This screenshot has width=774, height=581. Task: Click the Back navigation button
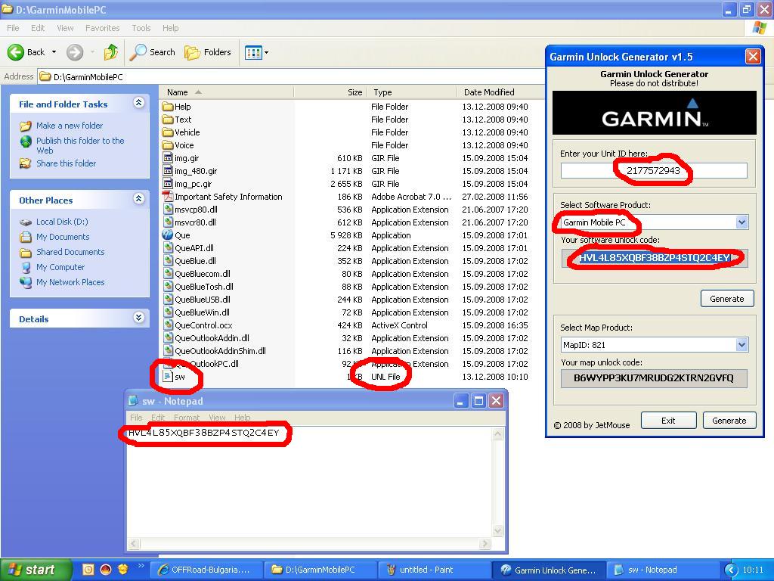tap(27, 52)
